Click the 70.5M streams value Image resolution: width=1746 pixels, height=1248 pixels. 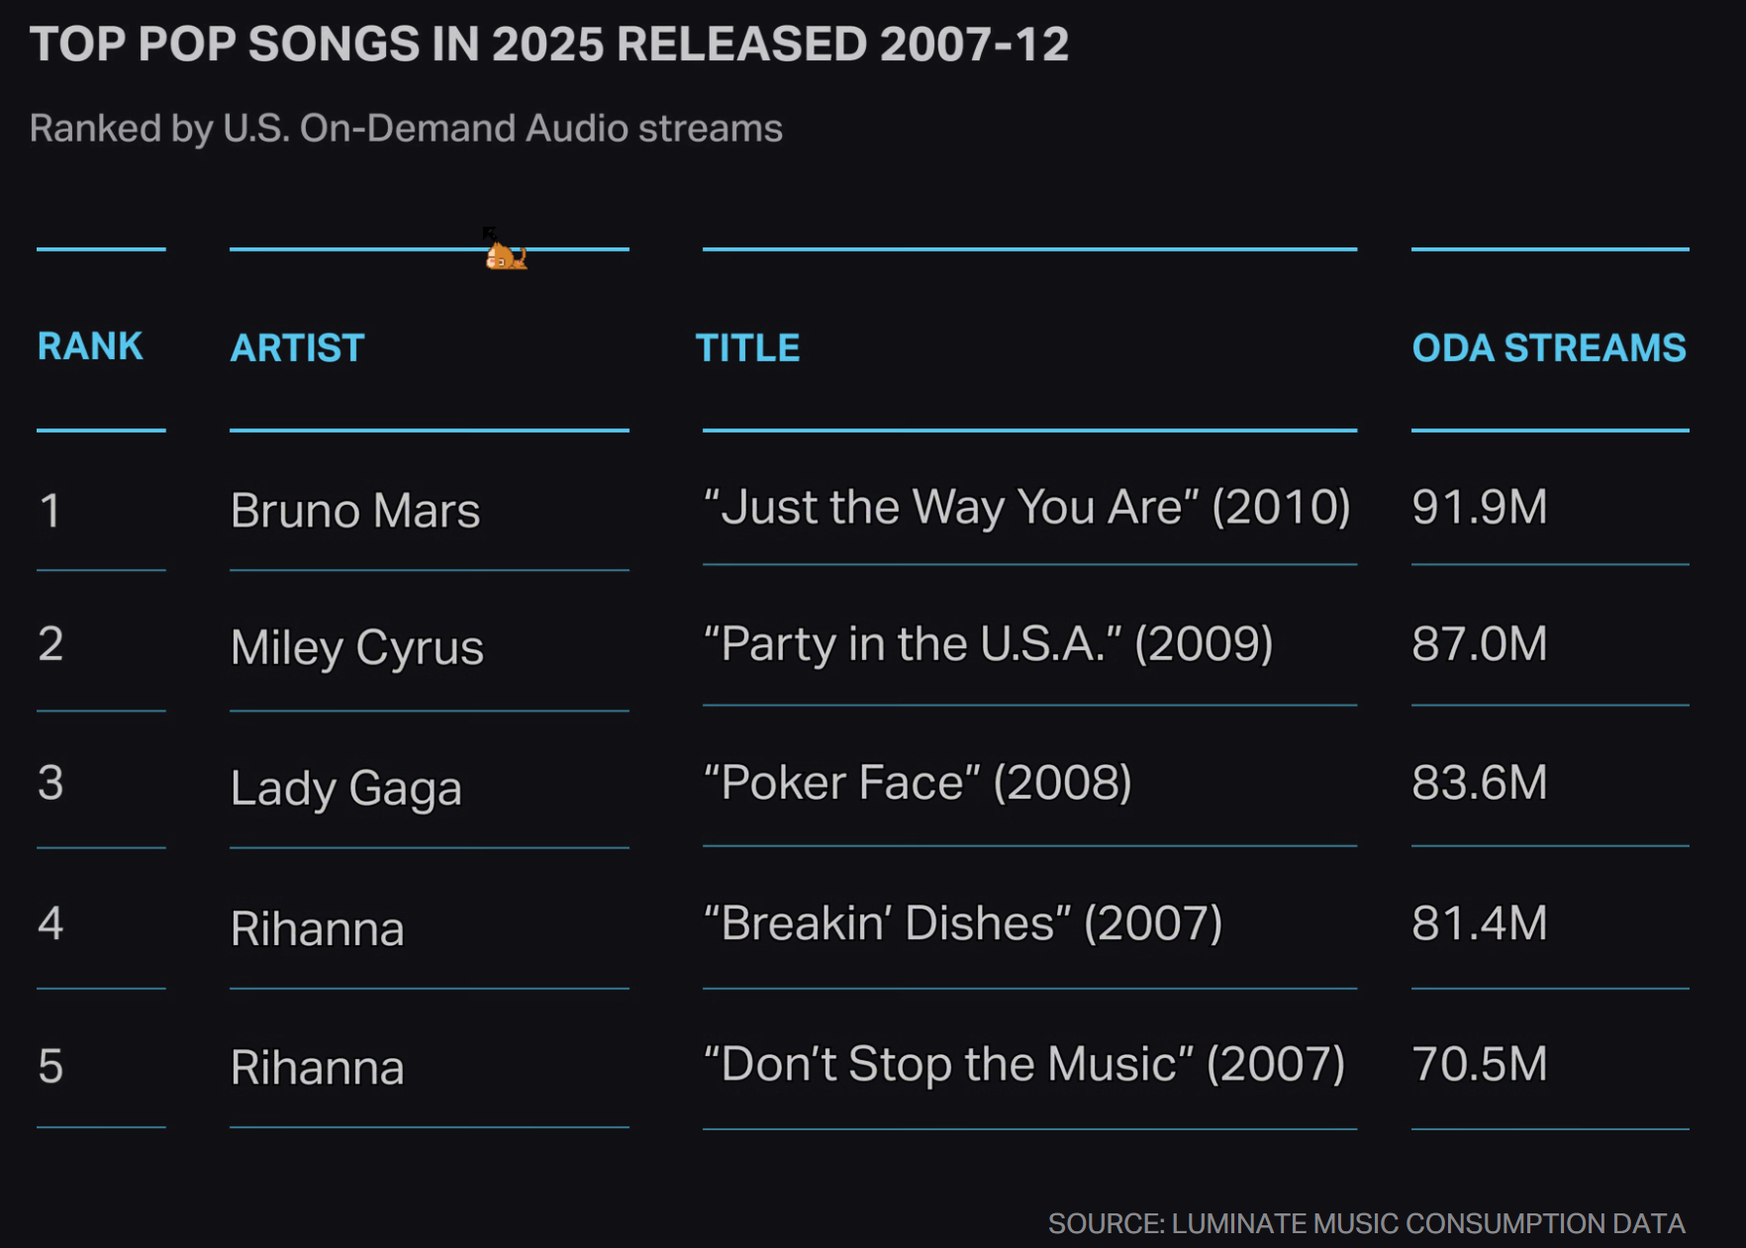[x=1480, y=1065]
